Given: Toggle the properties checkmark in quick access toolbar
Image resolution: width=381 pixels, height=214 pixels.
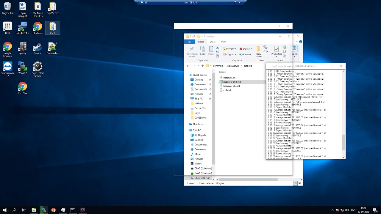Looking at the screenshot, I should point(194,36).
